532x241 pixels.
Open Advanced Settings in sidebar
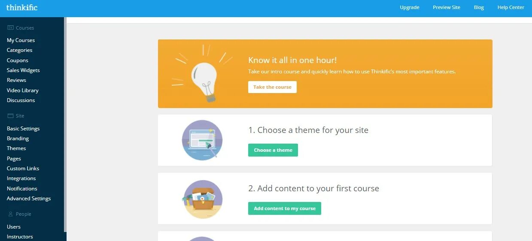click(x=29, y=199)
